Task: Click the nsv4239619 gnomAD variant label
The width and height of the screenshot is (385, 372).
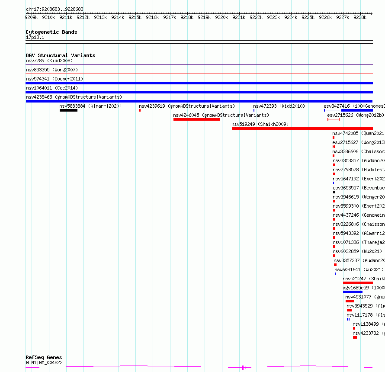Action: [x=187, y=106]
